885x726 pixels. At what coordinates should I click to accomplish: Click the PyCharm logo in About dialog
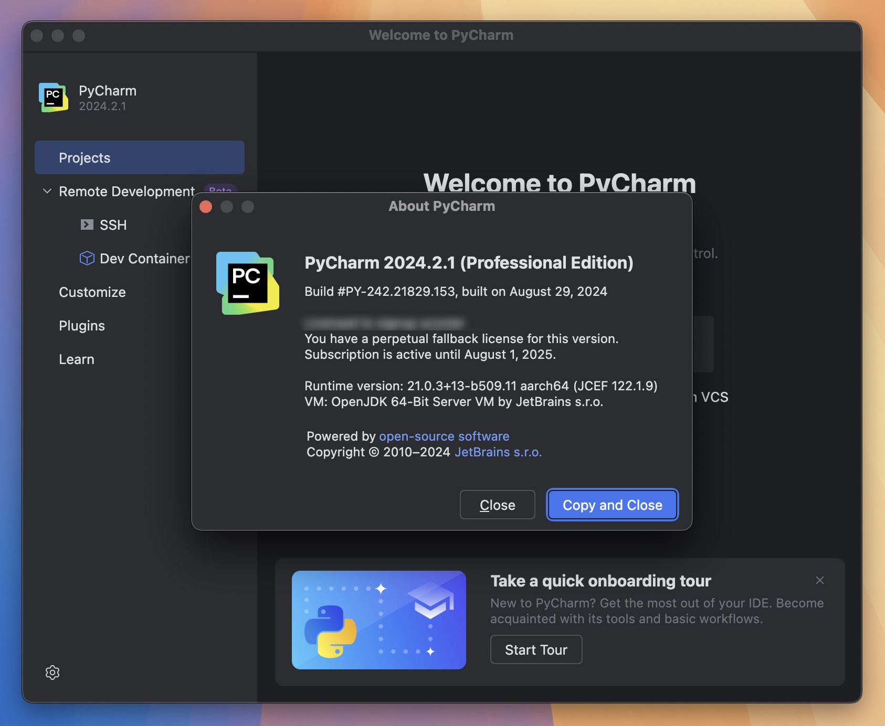click(247, 283)
